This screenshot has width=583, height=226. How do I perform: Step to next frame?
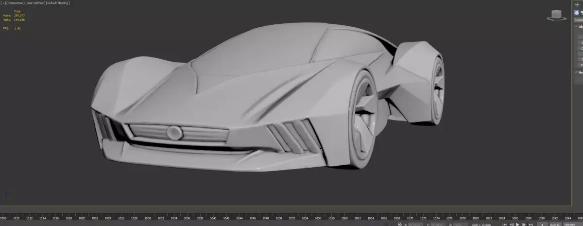pyautogui.click(x=524, y=225)
